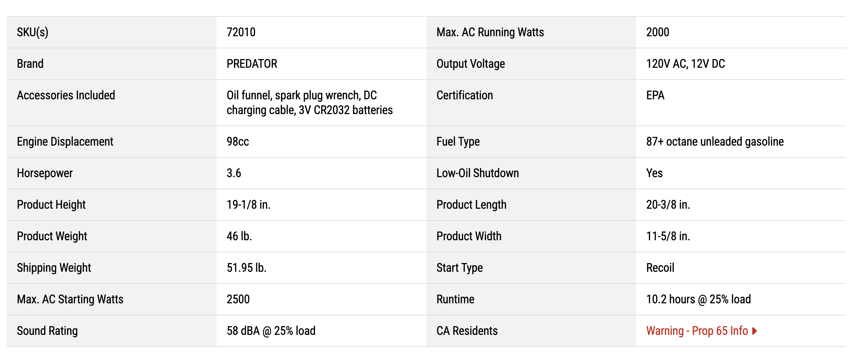
Task: Click the Sound Rating 58 dBA value
Action: (271, 331)
